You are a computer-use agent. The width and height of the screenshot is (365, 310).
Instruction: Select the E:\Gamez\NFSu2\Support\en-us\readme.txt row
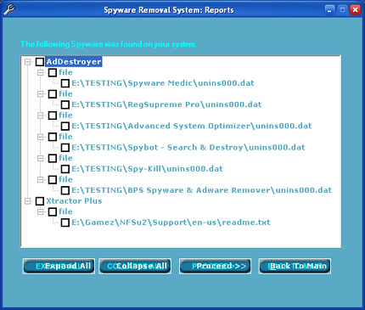click(x=171, y=223)
